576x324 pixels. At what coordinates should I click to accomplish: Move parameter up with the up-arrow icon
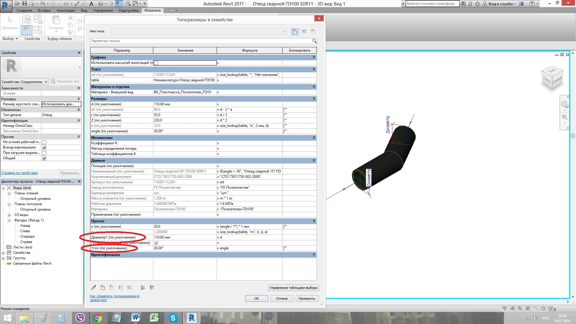pyautogui.click(x=121, y=287)
